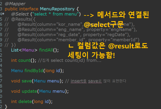The width and height of the screenshot is (161, 109).
Task: Click the @Mapper annotation
Action: pyautogui.click(x=15, y=4)
